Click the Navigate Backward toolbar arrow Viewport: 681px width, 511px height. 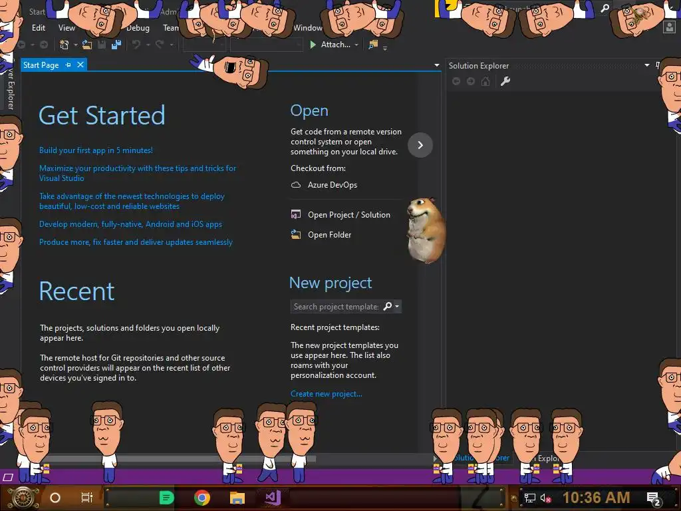pos(21,45)
